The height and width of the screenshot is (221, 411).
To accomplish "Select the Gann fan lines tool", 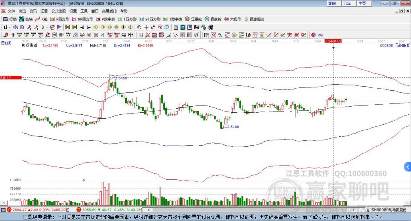I will (x=148, y=35).
